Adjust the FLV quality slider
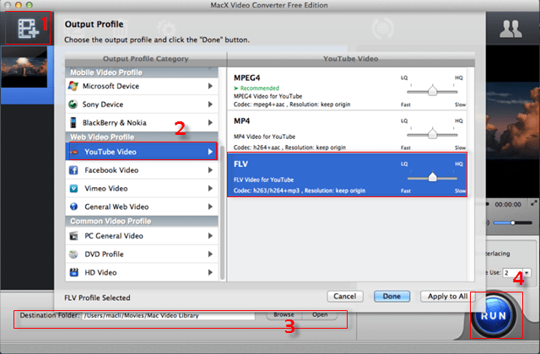Screen dimensions: 540x354 click(432, 178)
